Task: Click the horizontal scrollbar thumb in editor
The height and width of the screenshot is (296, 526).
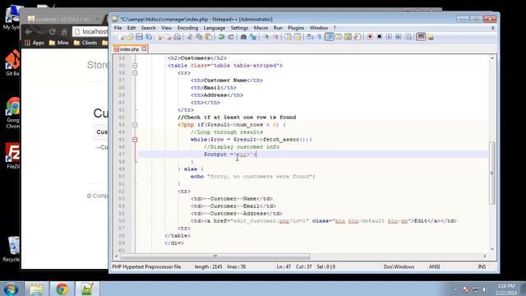Action: coord(215,256)
